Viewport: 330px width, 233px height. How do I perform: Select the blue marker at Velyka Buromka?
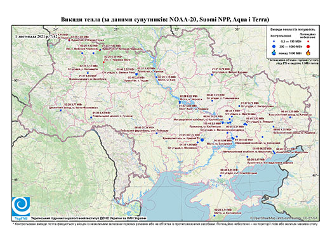click(212, 75)
